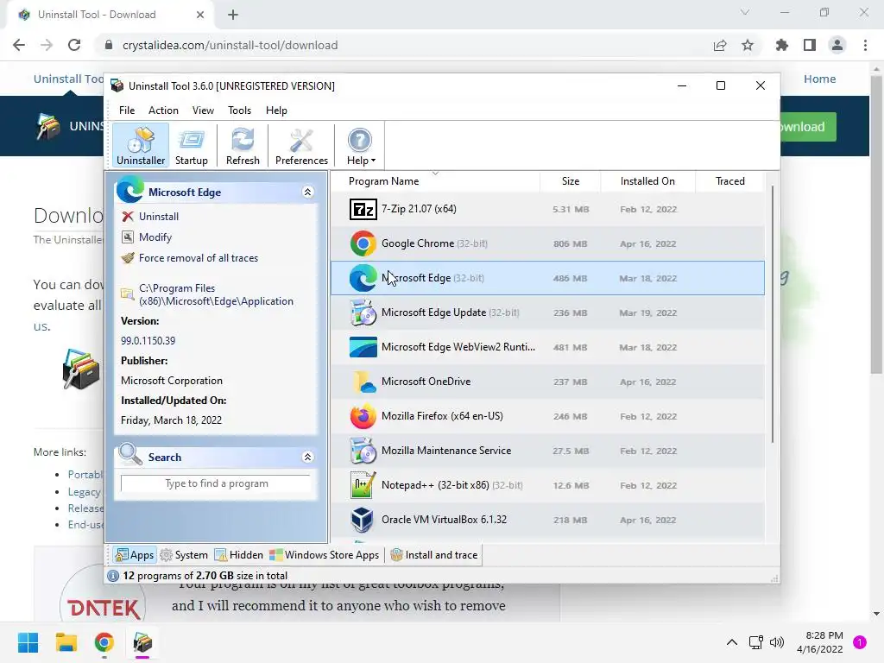The height and width of the screenshot is (663, 884).
Task: Go back in the Chrome browser
Action: pos(19,45)
